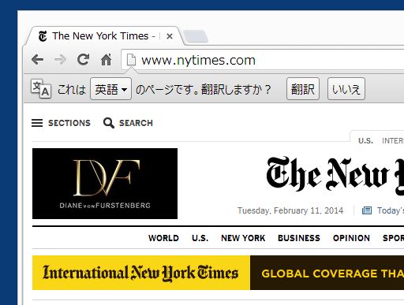404x305 pixels.
Task: Open the hamburger Sections menu icon
Action: point(37,123)
